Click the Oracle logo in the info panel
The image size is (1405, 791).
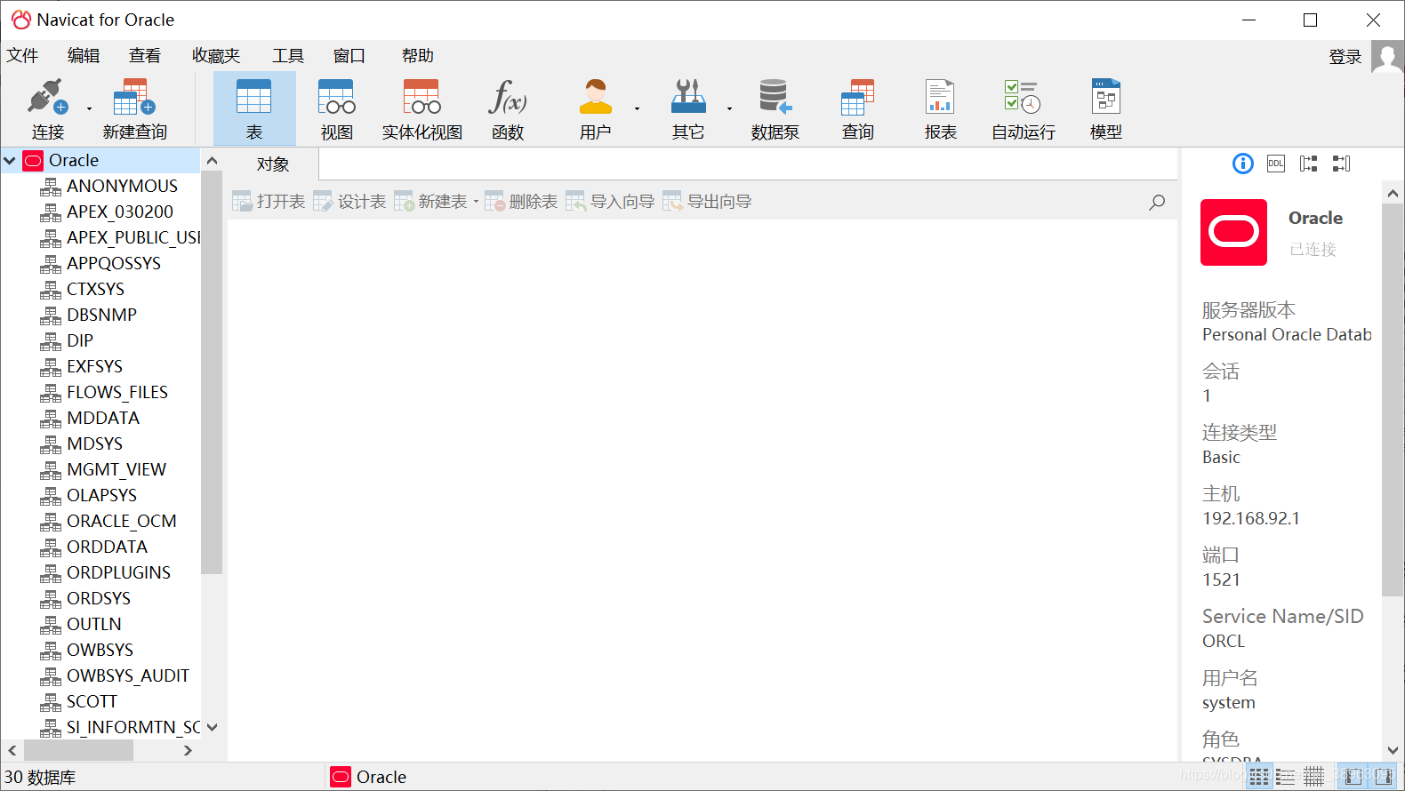1233,232
